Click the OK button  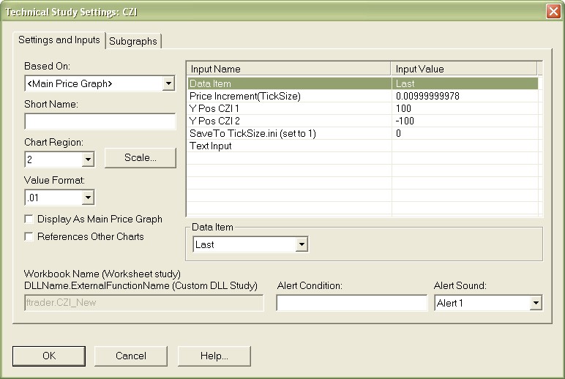(48, 356)
